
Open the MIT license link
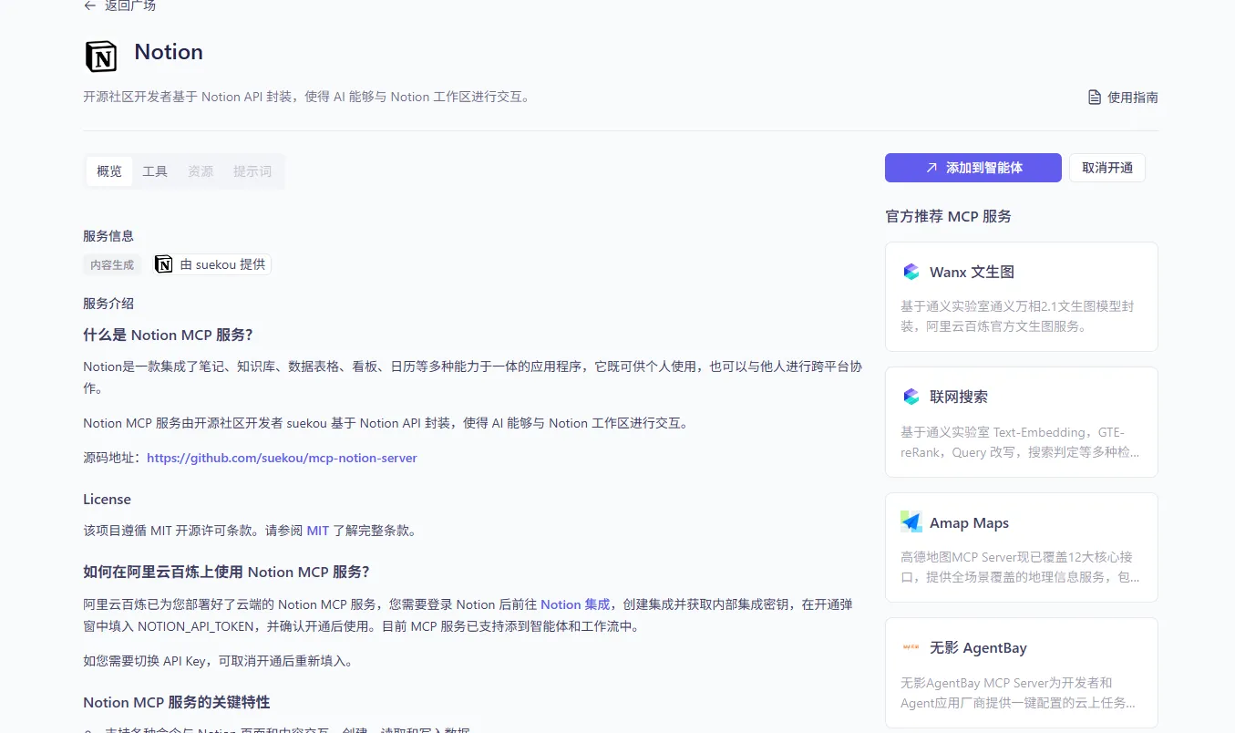click(318, 531)
